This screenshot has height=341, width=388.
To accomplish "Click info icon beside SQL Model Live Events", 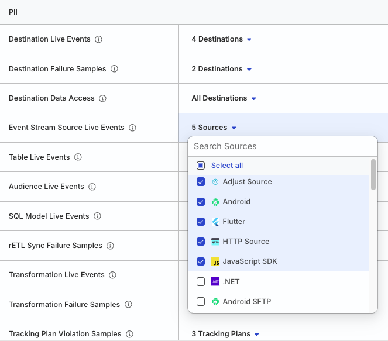I will point(97,216).
